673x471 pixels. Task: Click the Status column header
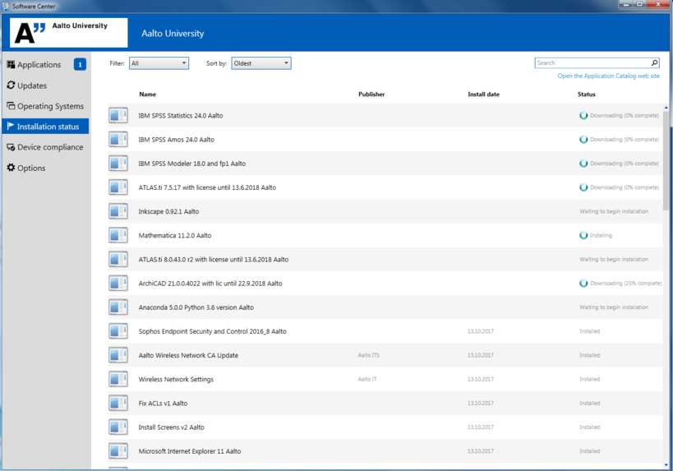point(586,95)
